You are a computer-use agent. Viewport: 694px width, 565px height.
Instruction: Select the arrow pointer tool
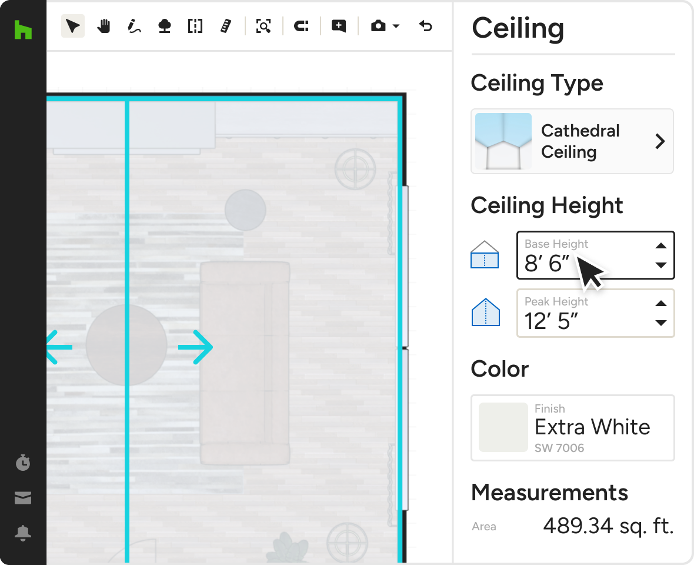[x=73, y=26]
